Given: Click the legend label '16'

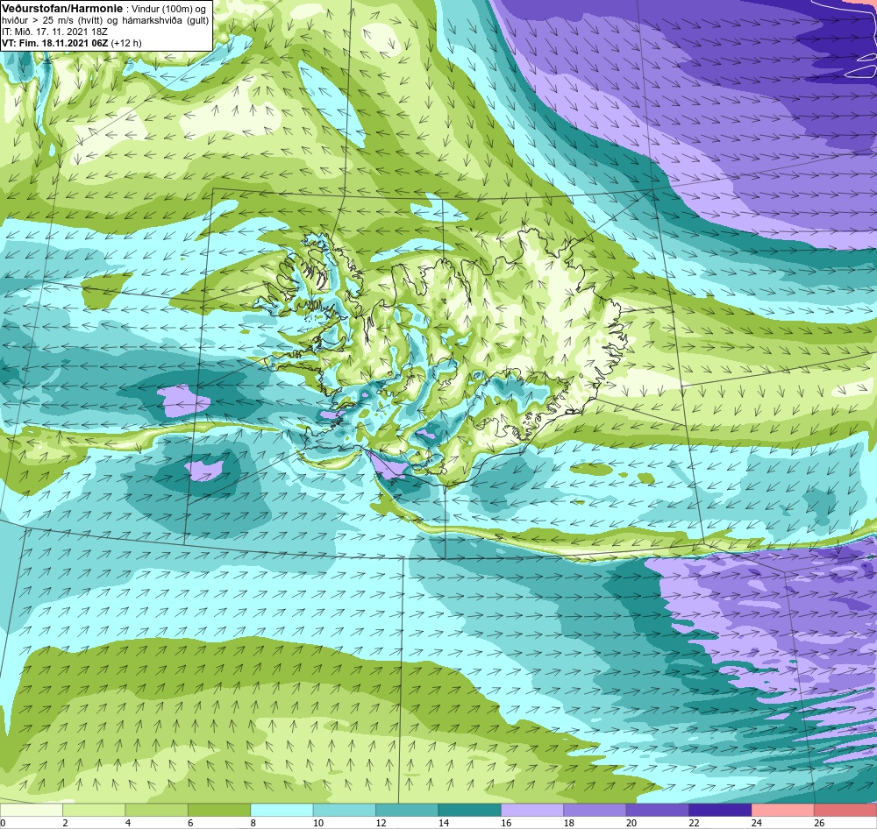Looking at the screenshot, I should coord(506,822).
